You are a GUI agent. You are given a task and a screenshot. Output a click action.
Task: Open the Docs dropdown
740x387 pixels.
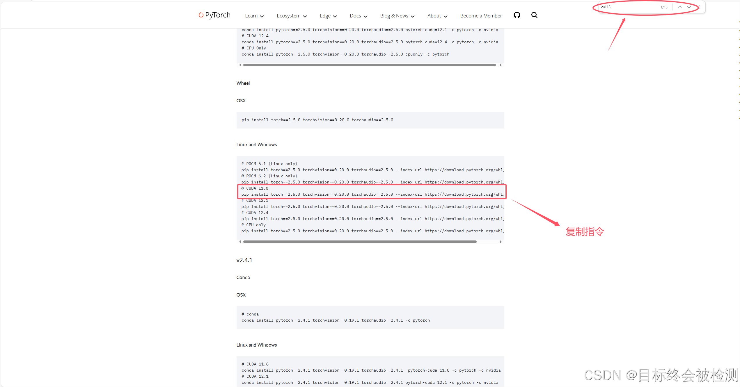(358, 16)
